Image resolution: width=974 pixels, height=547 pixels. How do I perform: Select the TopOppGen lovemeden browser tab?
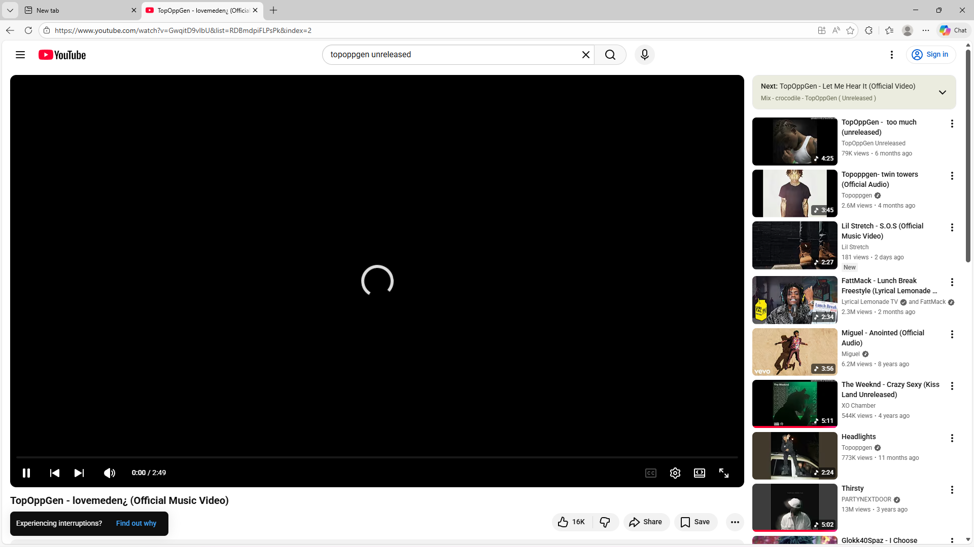(201, 10)
